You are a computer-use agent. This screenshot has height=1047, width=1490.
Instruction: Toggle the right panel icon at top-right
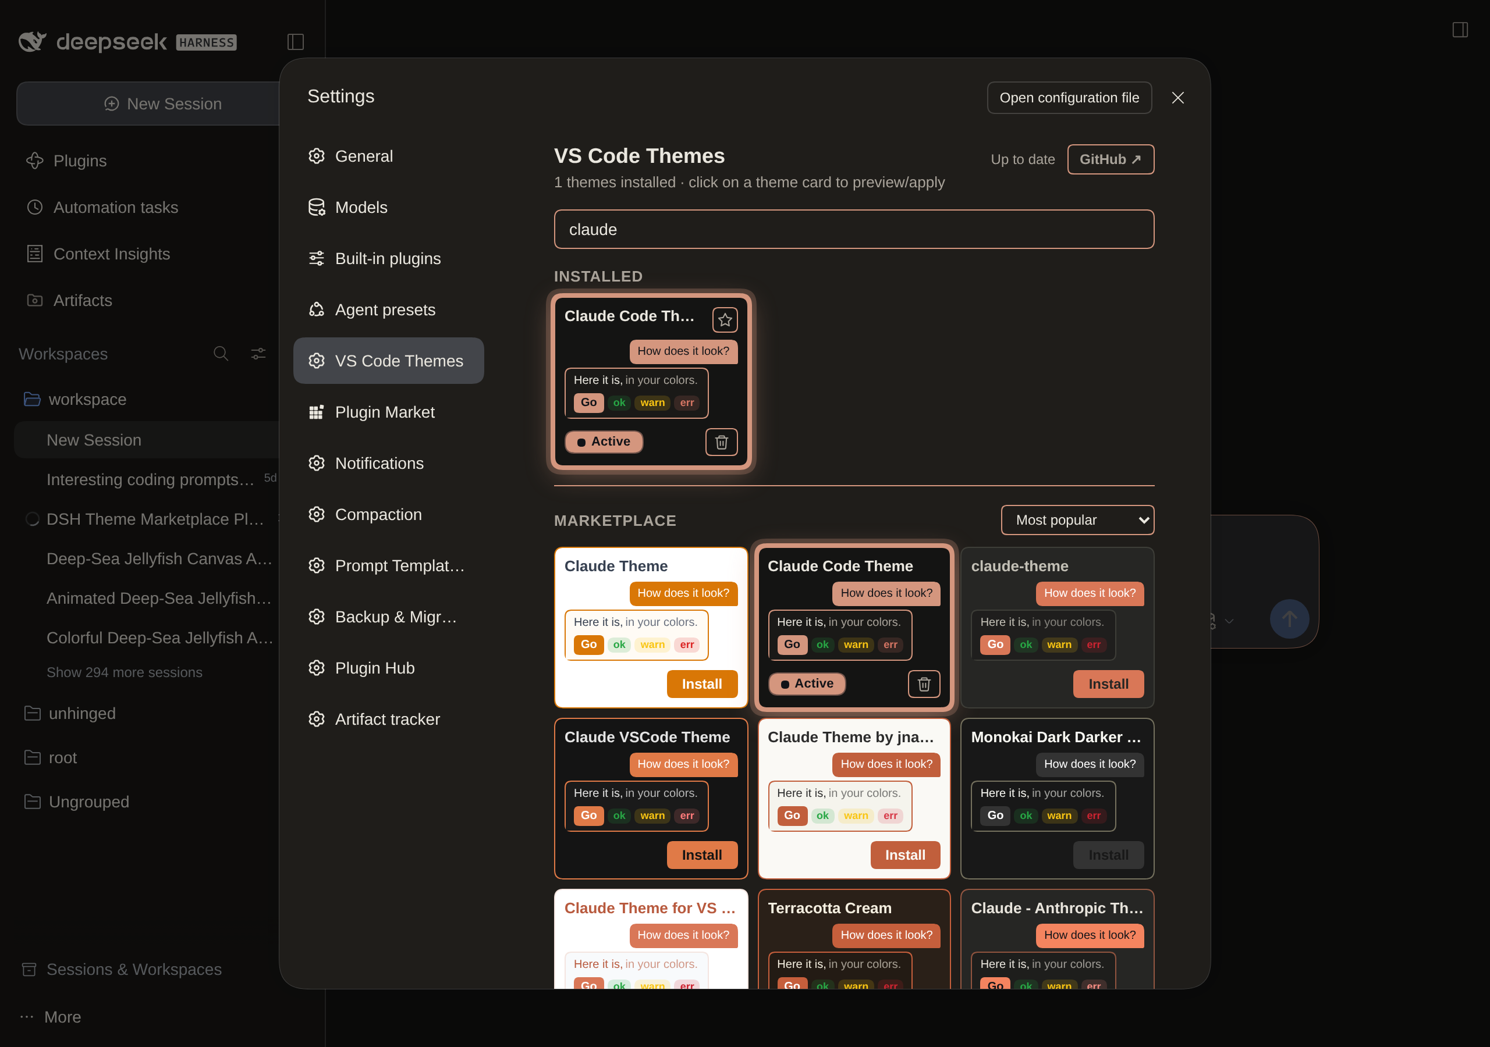point(1460,30)
